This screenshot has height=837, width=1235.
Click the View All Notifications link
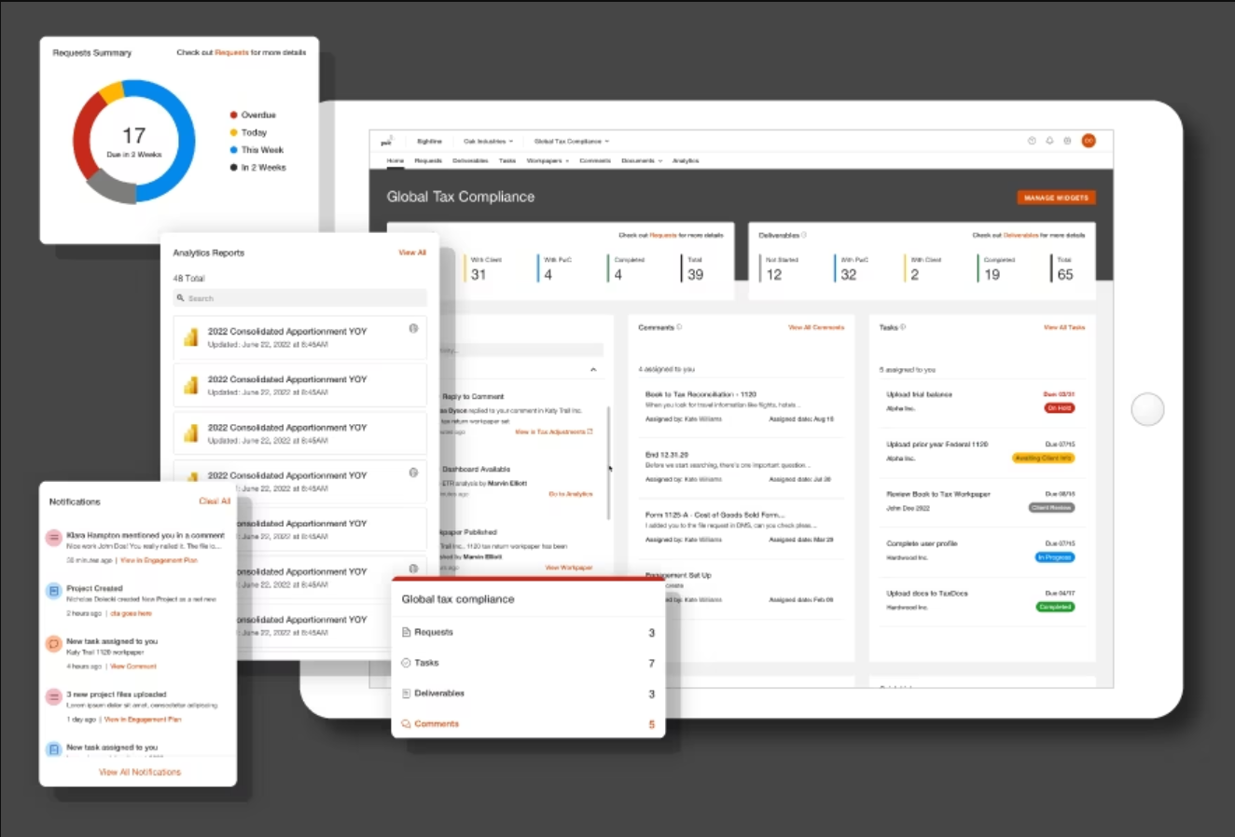point(140,772)
